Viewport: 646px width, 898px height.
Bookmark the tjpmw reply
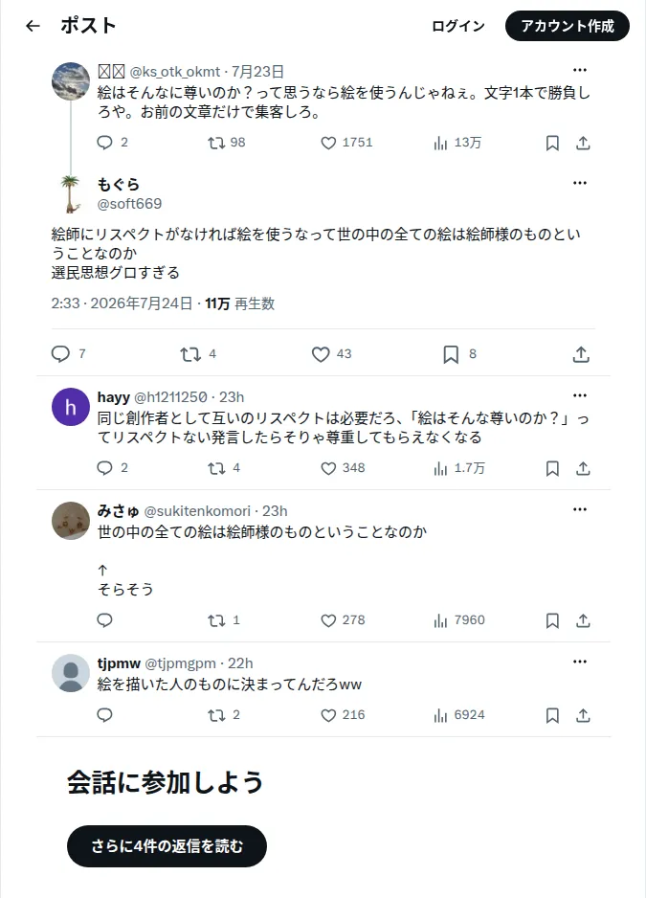coord(552,715)
